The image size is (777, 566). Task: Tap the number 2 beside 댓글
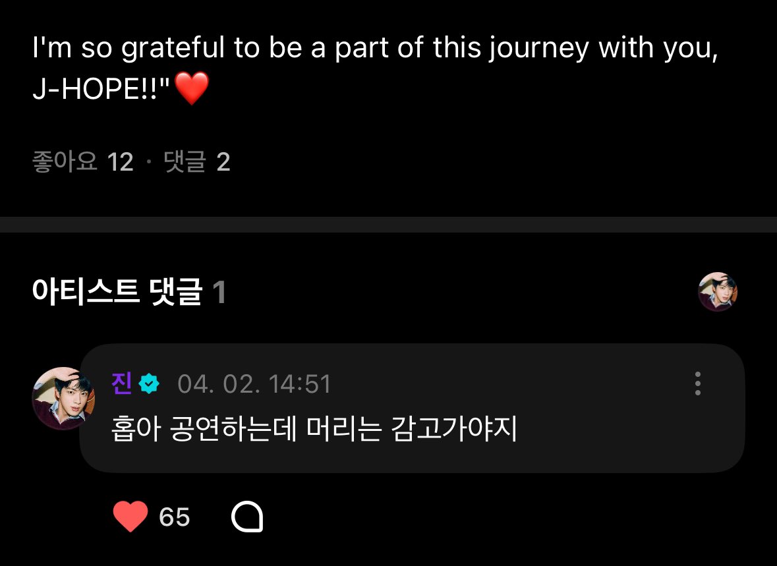[223, 162]
